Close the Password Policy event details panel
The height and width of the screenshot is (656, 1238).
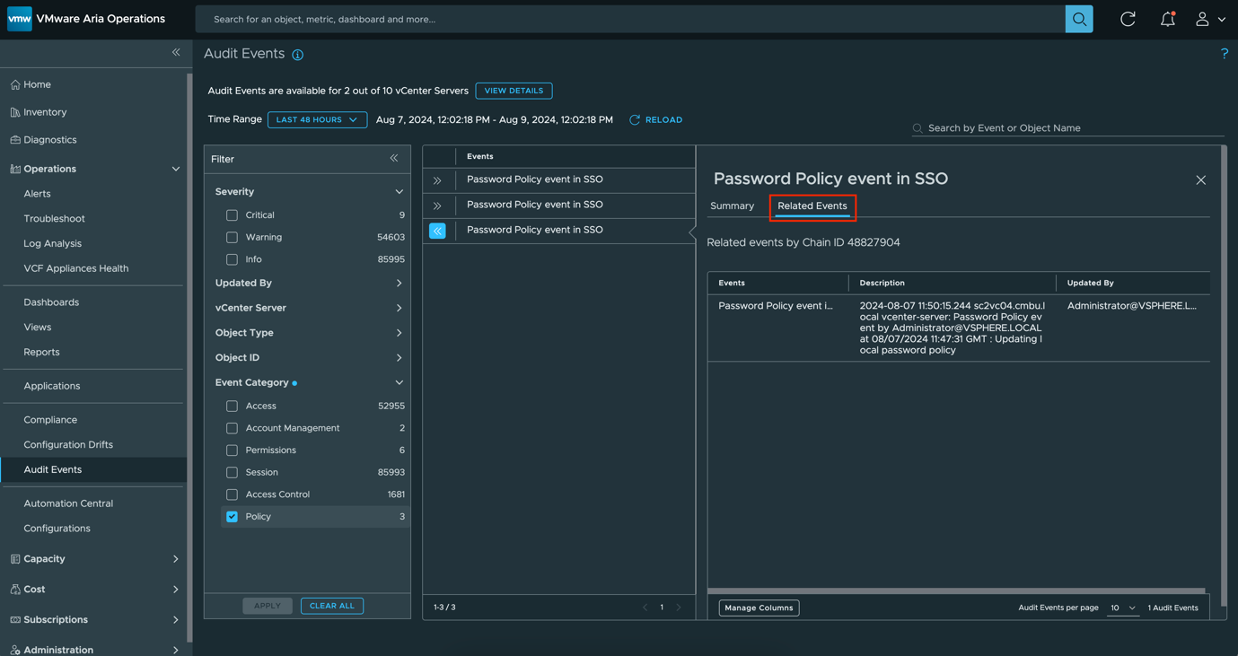point(1200,180)
